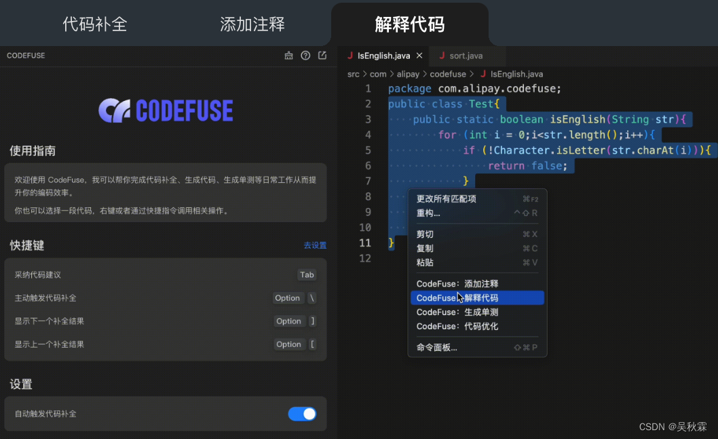Click breadcrumb segment com
Image resolution: width=718 pixels, height=439 pixels.
(x=378, y=74)
